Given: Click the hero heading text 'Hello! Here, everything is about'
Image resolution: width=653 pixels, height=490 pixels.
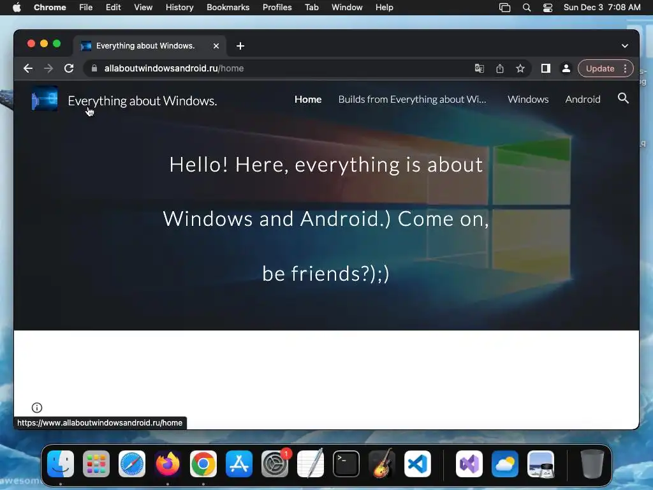Looking at the screenshot, I should (x=326, y=165).
